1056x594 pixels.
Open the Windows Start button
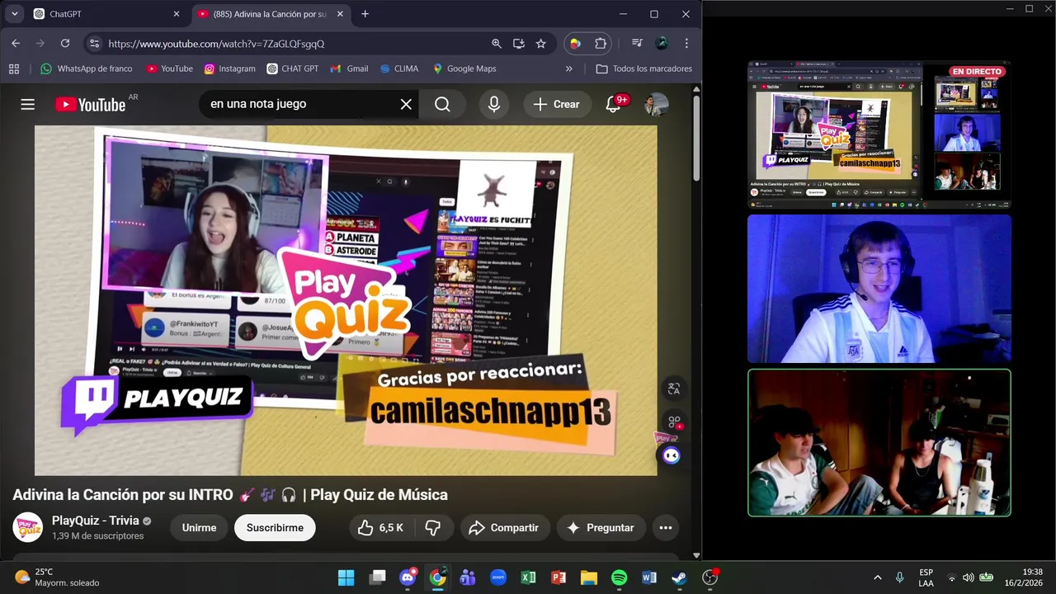(x=346, y=577)
